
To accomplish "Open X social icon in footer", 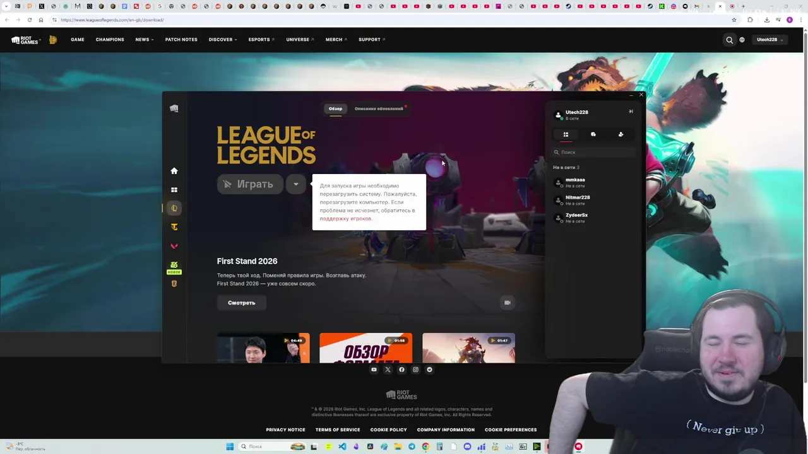I will click(388, 370).
